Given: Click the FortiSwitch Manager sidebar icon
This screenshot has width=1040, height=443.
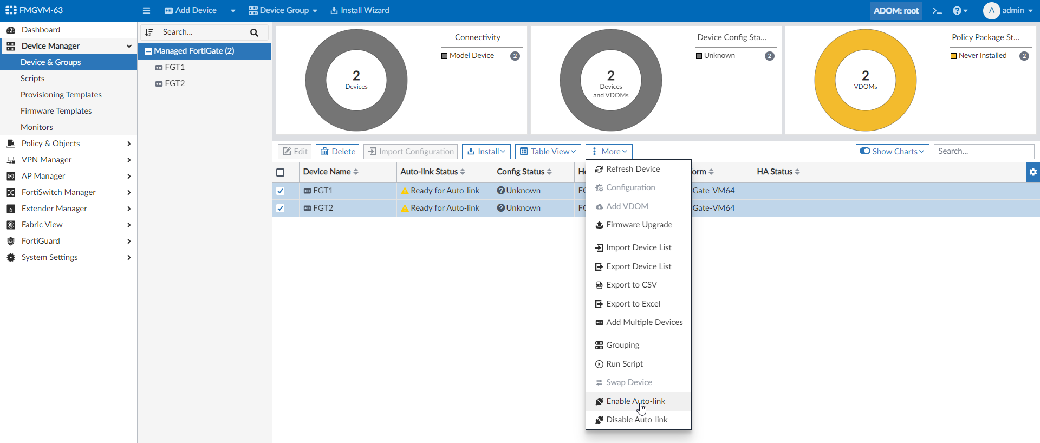Looking at the screenshot, I should coord(11,192).
